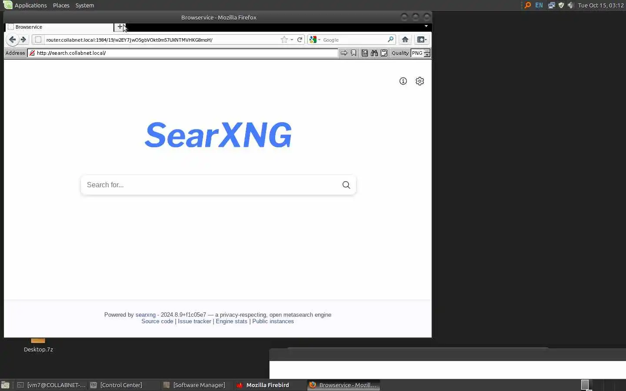Image resolution: width=626 pixels, height=391 pixels.
Task: Open SearXNG preferences gear icon
Action: click(x=420, y=81)
